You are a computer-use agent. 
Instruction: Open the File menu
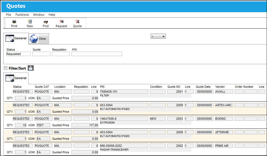click(8, 15)
